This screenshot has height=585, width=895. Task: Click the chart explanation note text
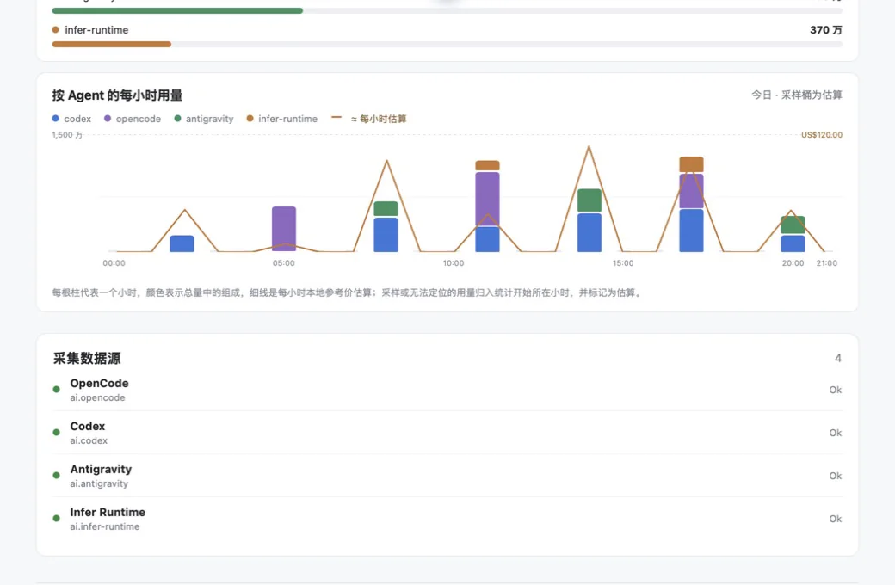click(348, 292)
